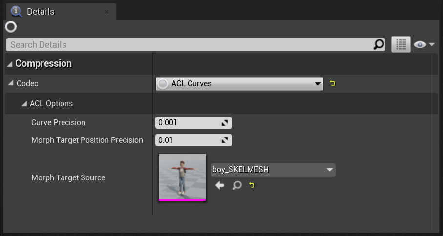Use selected asset arrow for Morph Target Source
Screen dimensions: 443x236
click(219, 185)
